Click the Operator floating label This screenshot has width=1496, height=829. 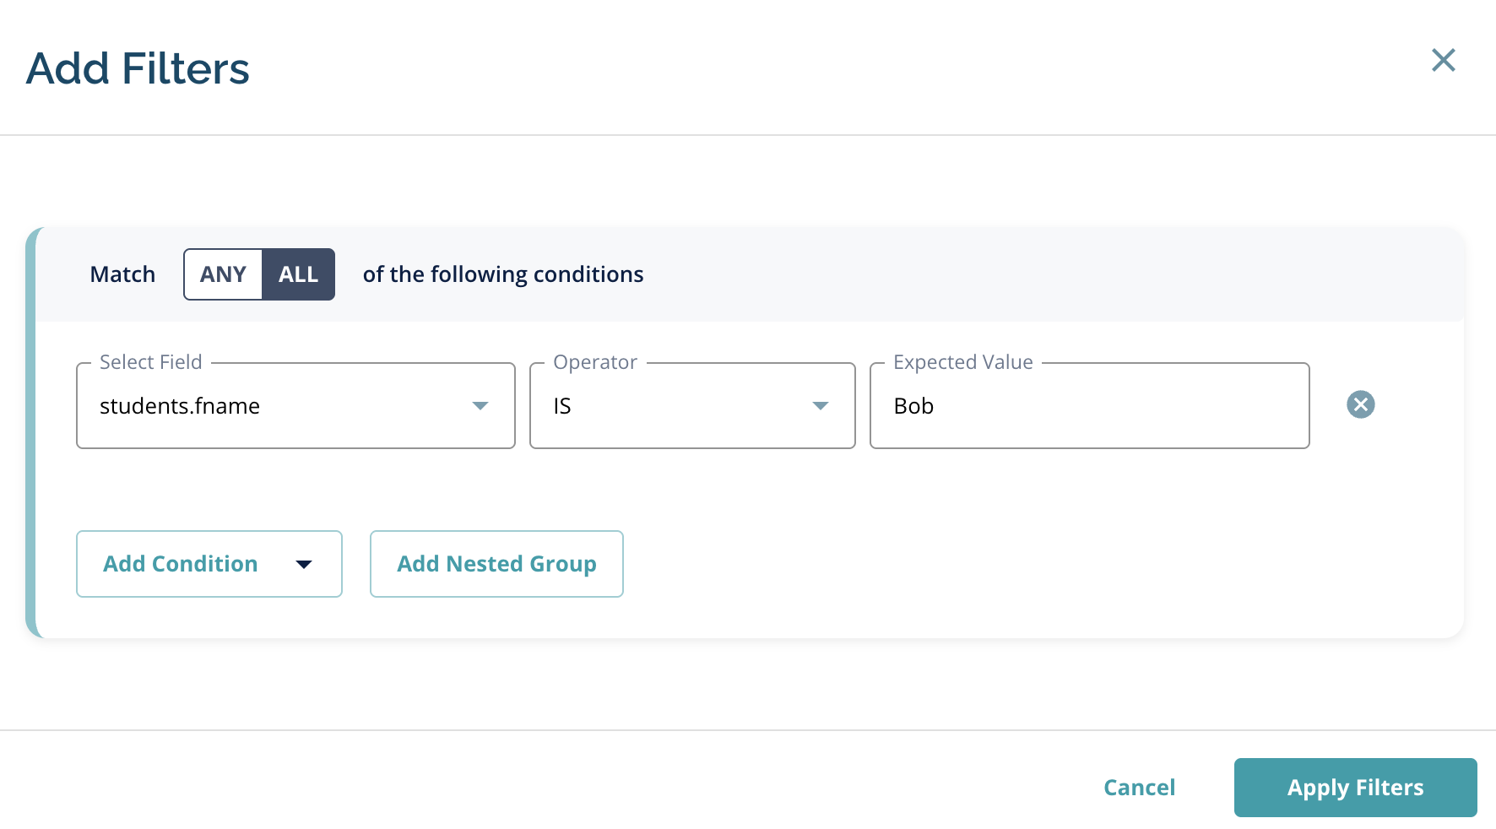595,362
